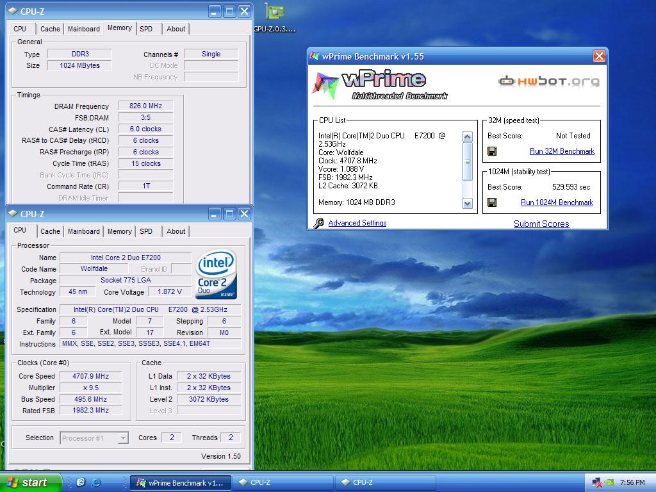Run the 1024M Benchmark
Viewport: 656px width, 492px height.
pyautogui.click(x=557, y=202)
